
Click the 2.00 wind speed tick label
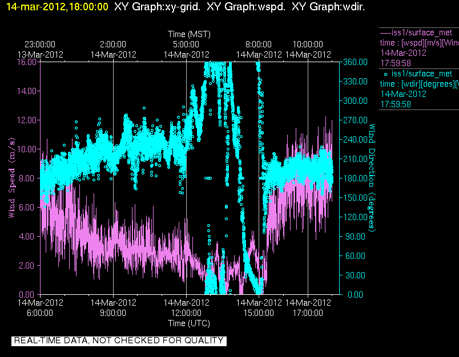28,266
